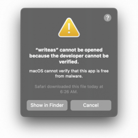
Task: Click the word "Finder" on left button
Action: coord(56,105)
